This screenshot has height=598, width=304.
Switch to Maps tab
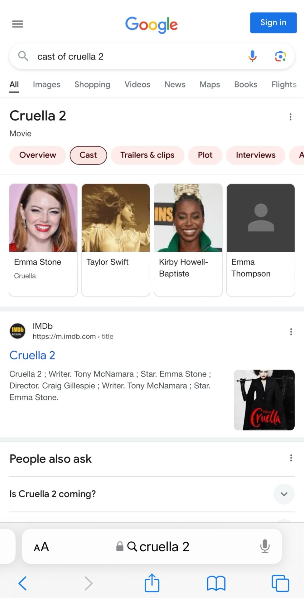[x=210, y=84]
